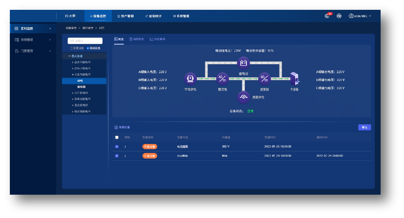This screenshot has width=404, height=218.
Task: Open the 资产管理 top menu
Action: (126, 16)
